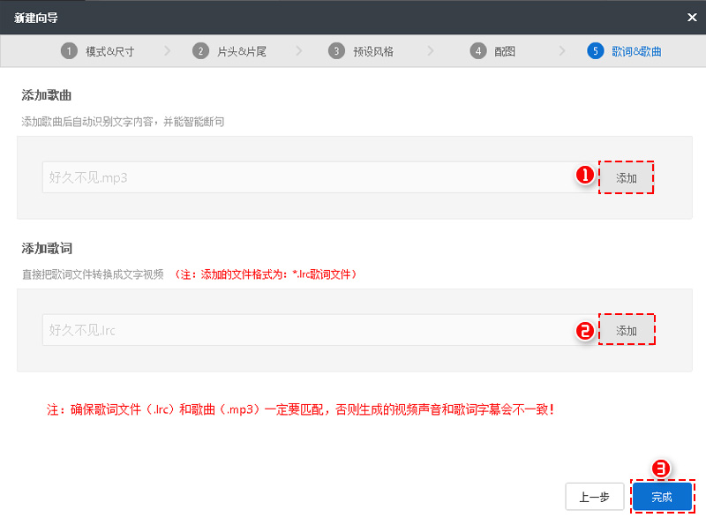Click step 4 circle icon 配图

[x=477, y=51]
